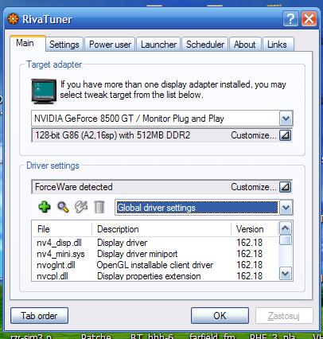Screen dimensions: 323x339
Task: Close the RivaTuner window
Action: pos(309,19)
